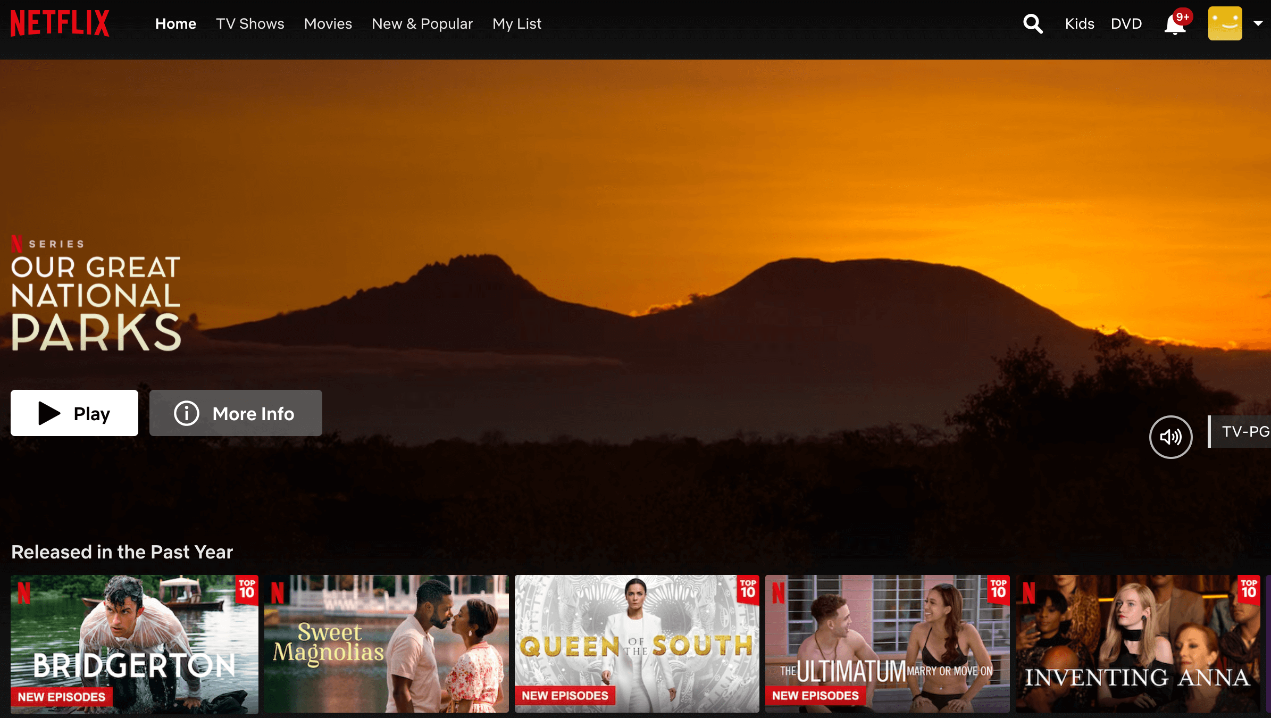Click the Netflix N icon on Inventing Anna
Viewport: 1271px width, 718px height.
(x=1029, y=593)
